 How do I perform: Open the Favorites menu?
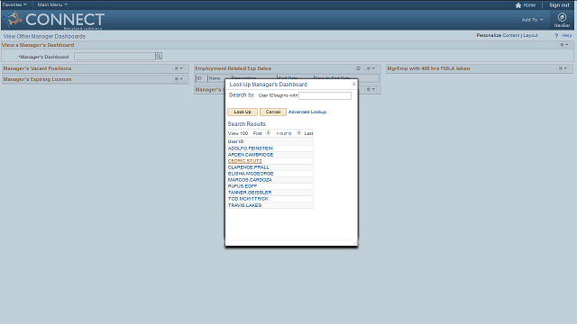(x=14, y=4)
